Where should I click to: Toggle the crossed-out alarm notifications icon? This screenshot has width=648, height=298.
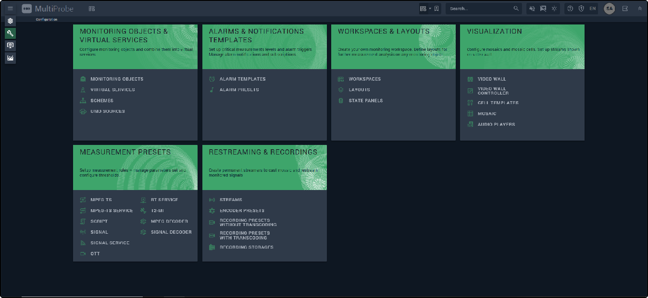[x=543, y=9]
